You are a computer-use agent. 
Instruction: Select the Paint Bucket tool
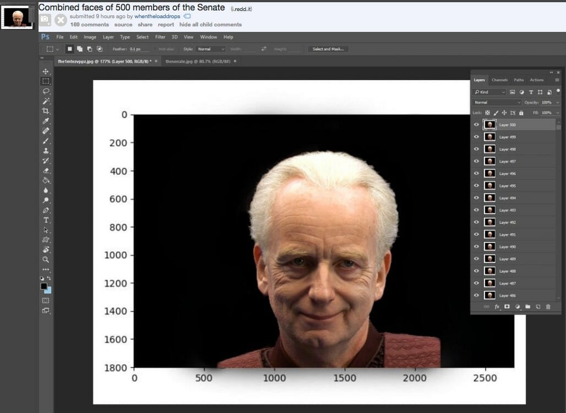tap(46, 180)
